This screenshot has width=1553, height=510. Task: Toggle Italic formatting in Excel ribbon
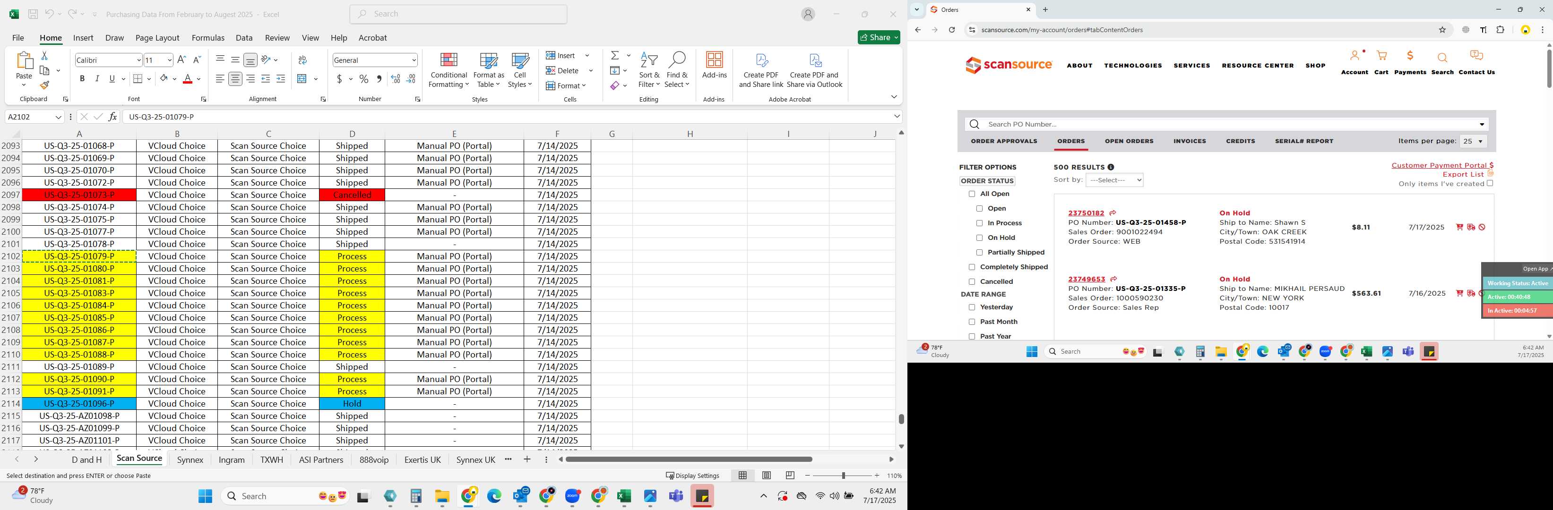pos(97,79)
